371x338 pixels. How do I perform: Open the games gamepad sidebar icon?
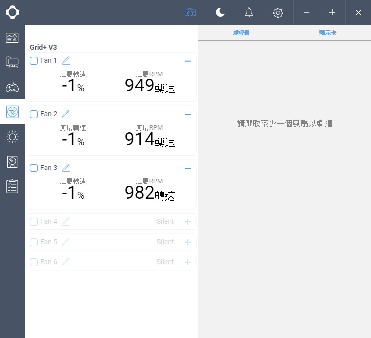tap(12, 87)
